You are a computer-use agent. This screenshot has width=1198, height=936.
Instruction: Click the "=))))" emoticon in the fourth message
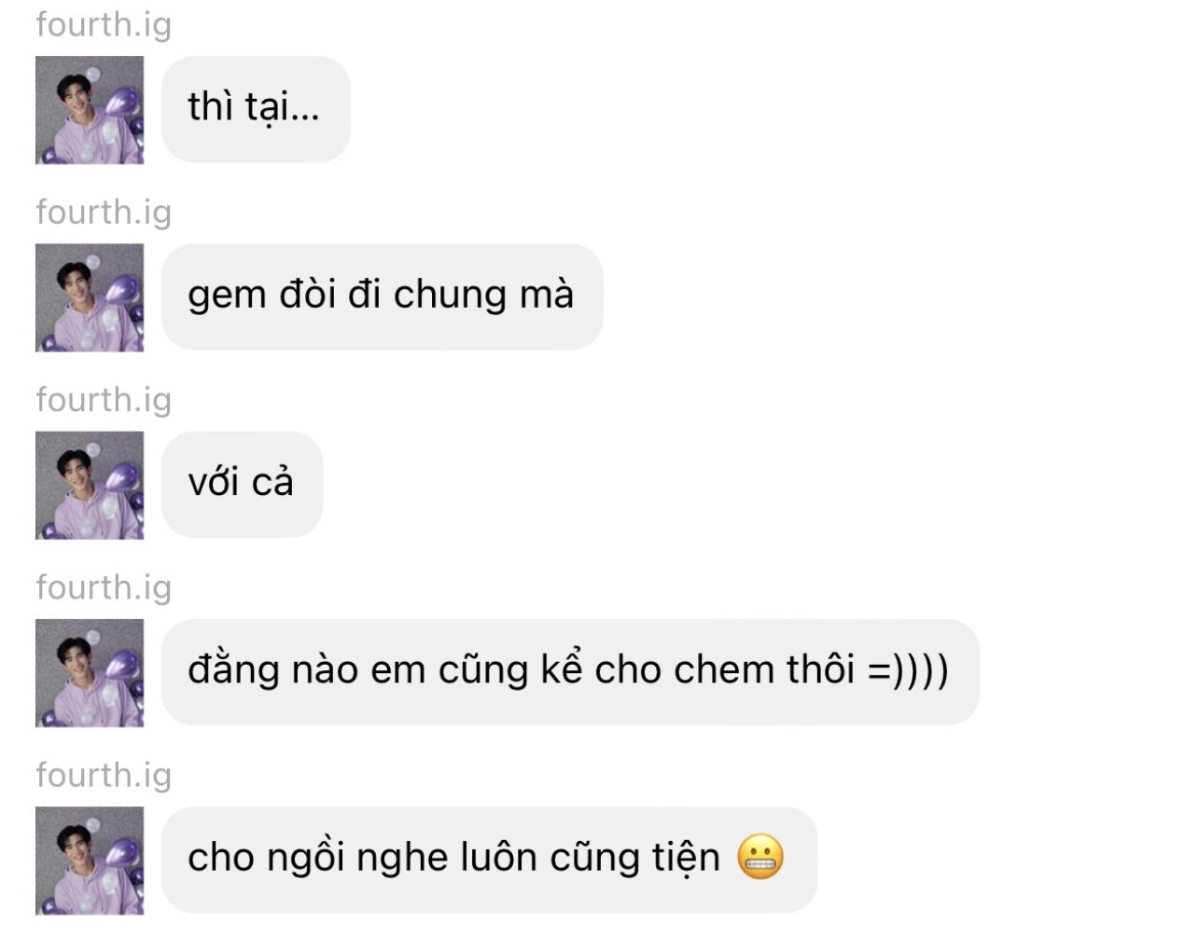(908, 670)
